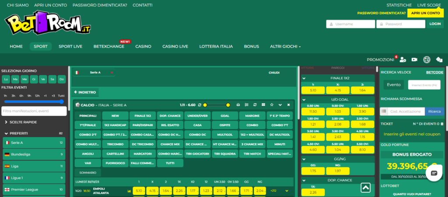Select the Me day filter
This screenshot has width=448, height=197.
24,79
